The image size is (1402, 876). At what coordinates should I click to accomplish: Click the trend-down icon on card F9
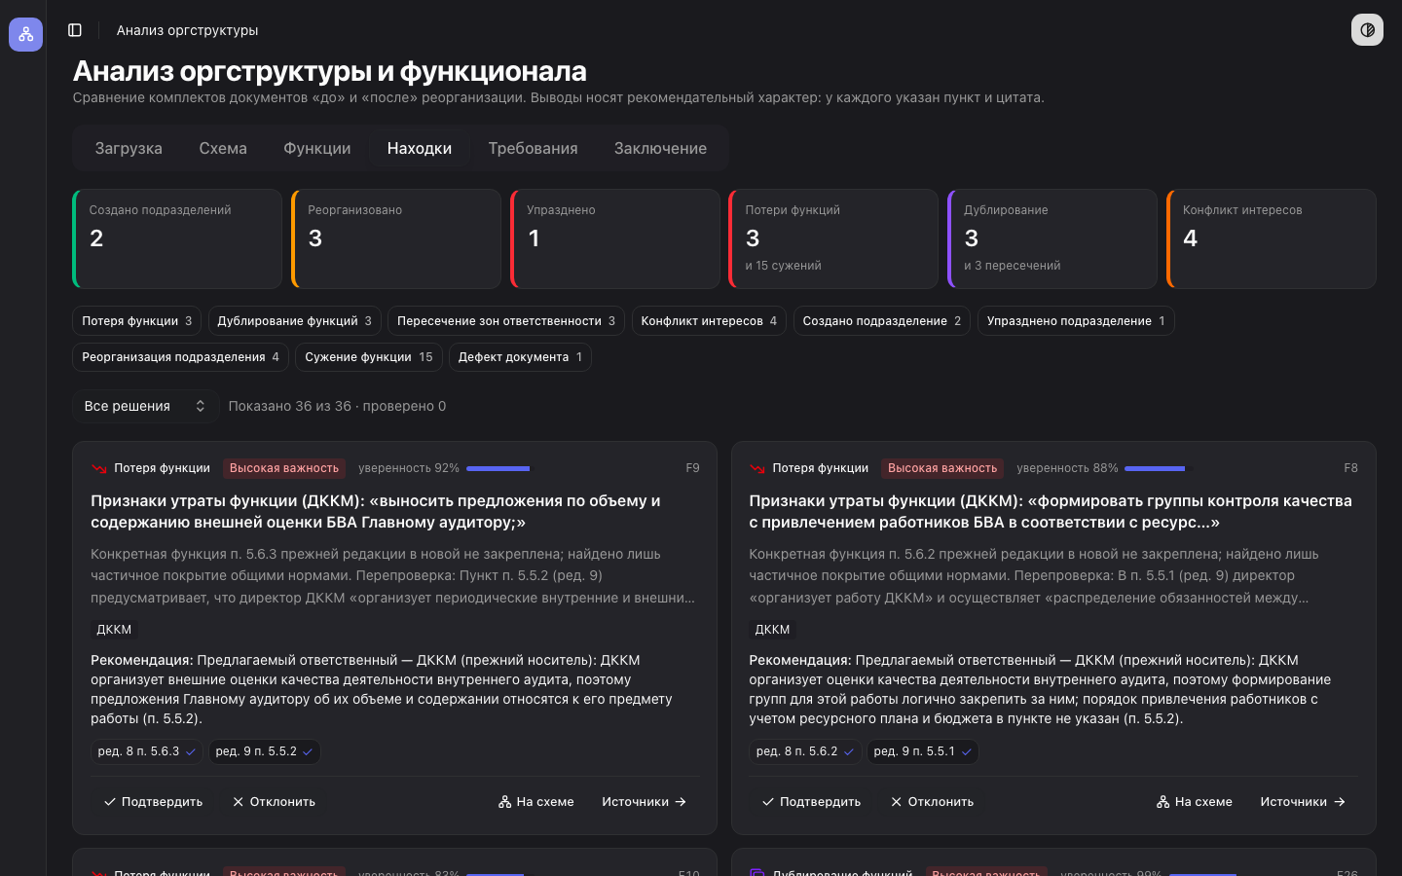click(99, 468)
